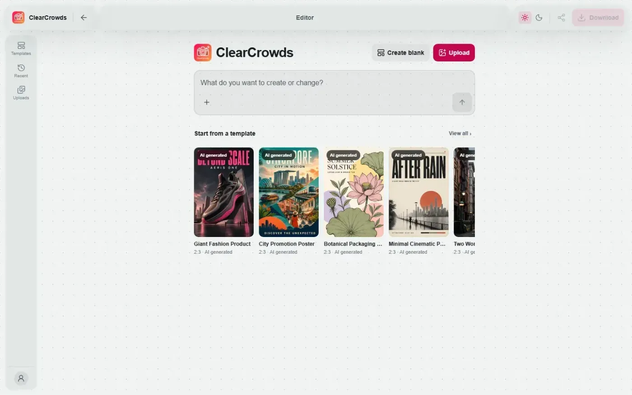Go back using the left arrow
Viewport: 632px width, 395px height.
[84, 18]
